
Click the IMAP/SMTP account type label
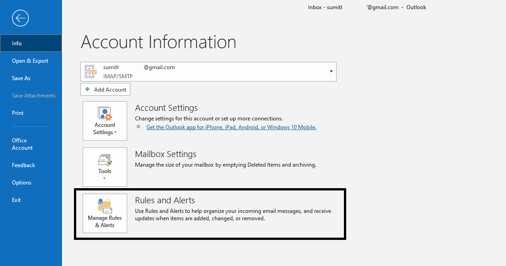118,76
